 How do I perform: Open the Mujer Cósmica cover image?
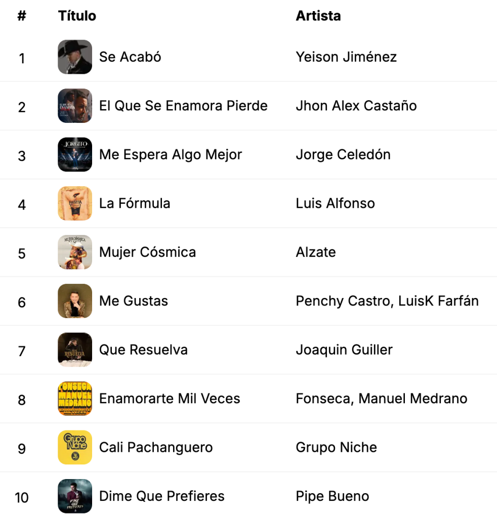[x=75, y=252]
